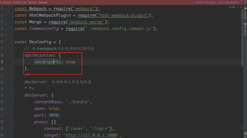
Task: Click './webpack.config.common.js' path string
Action: point(119,29)
